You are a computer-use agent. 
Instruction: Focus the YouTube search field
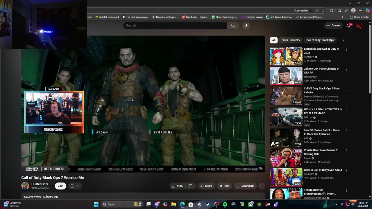point(175,26)
